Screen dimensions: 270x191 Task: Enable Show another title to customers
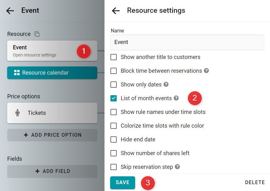coord(114,57)
